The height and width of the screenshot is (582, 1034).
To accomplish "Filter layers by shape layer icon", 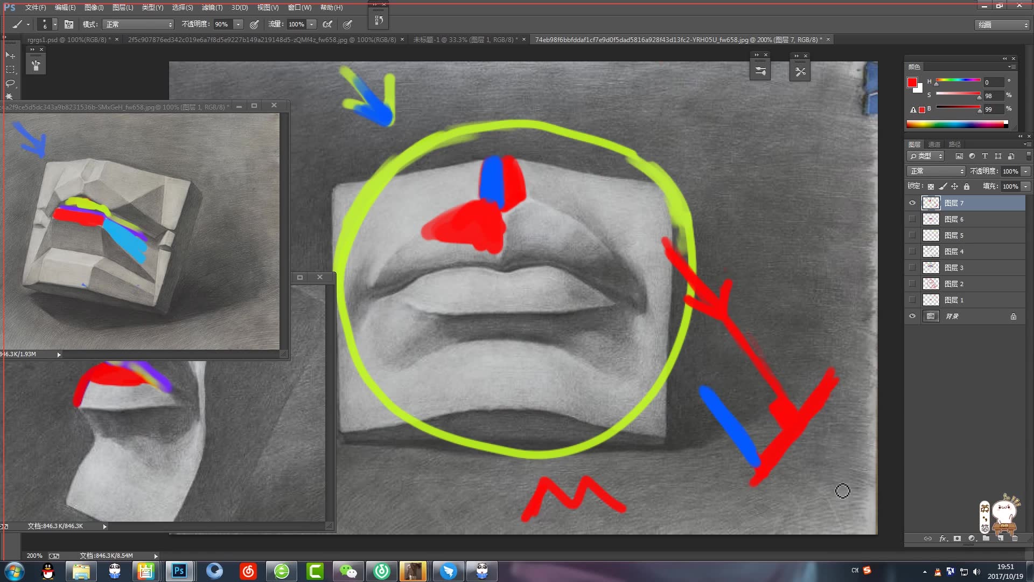I will pos(998,156).
